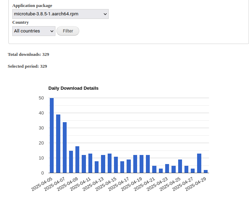249x200 pixels.
Task: Click the Selected period: 329 text
Action: coord(27,66)
